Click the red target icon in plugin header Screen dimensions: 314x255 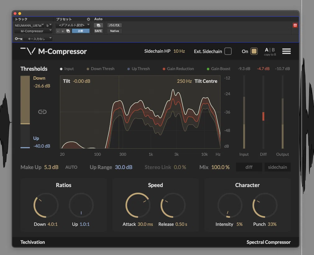tap(295, 25)
